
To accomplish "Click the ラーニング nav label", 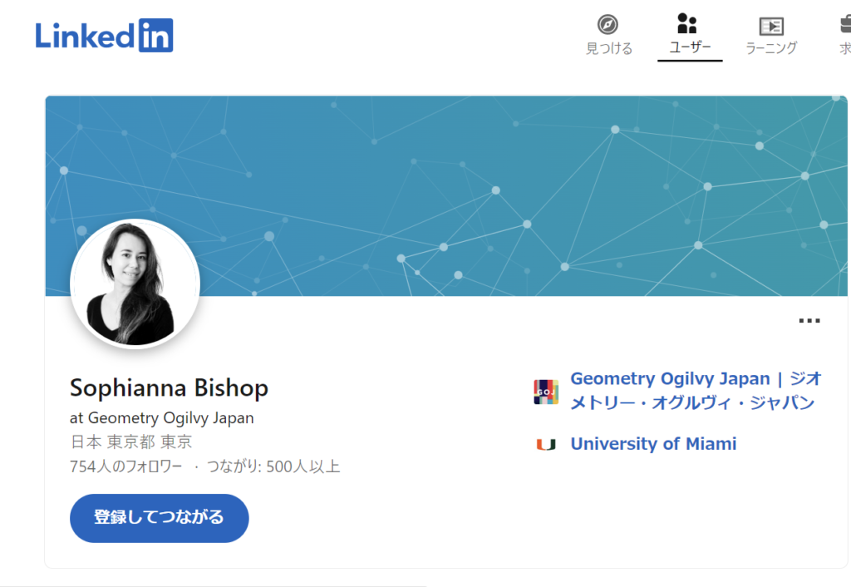I will click(771, 47).
